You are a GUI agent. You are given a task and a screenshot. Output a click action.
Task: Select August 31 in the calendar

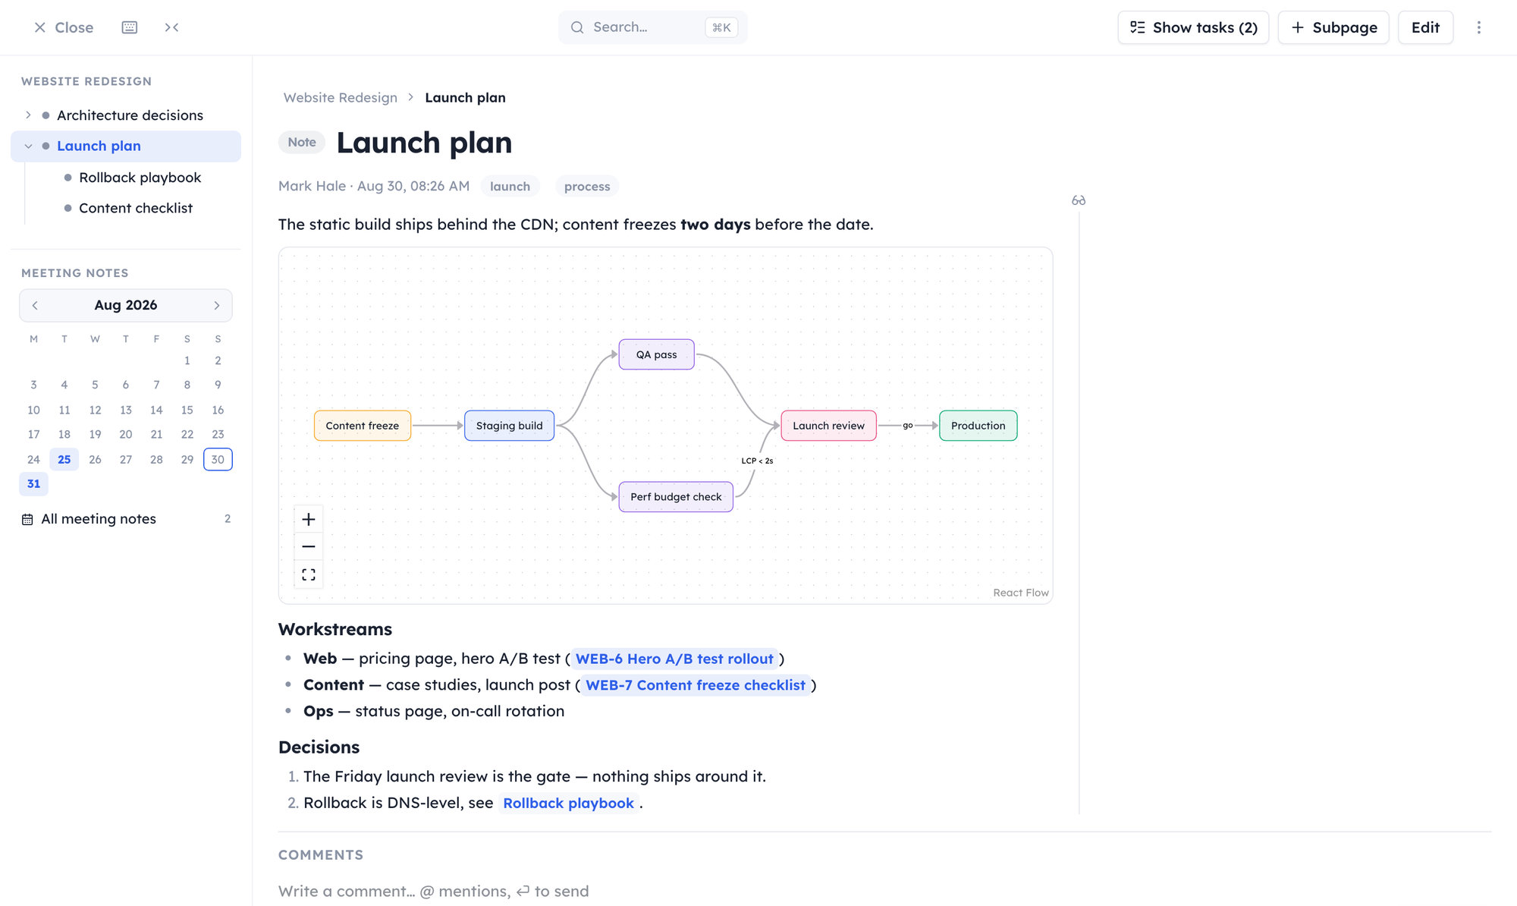point(33,484)
